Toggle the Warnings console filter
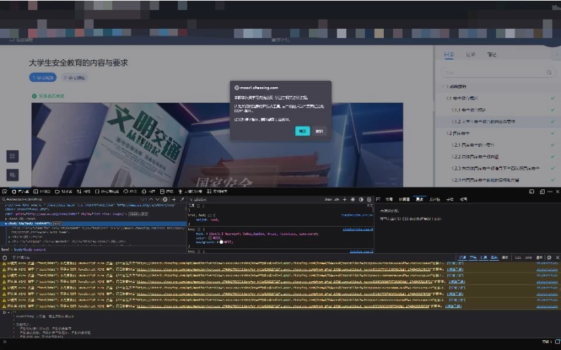 click(473, 258)
